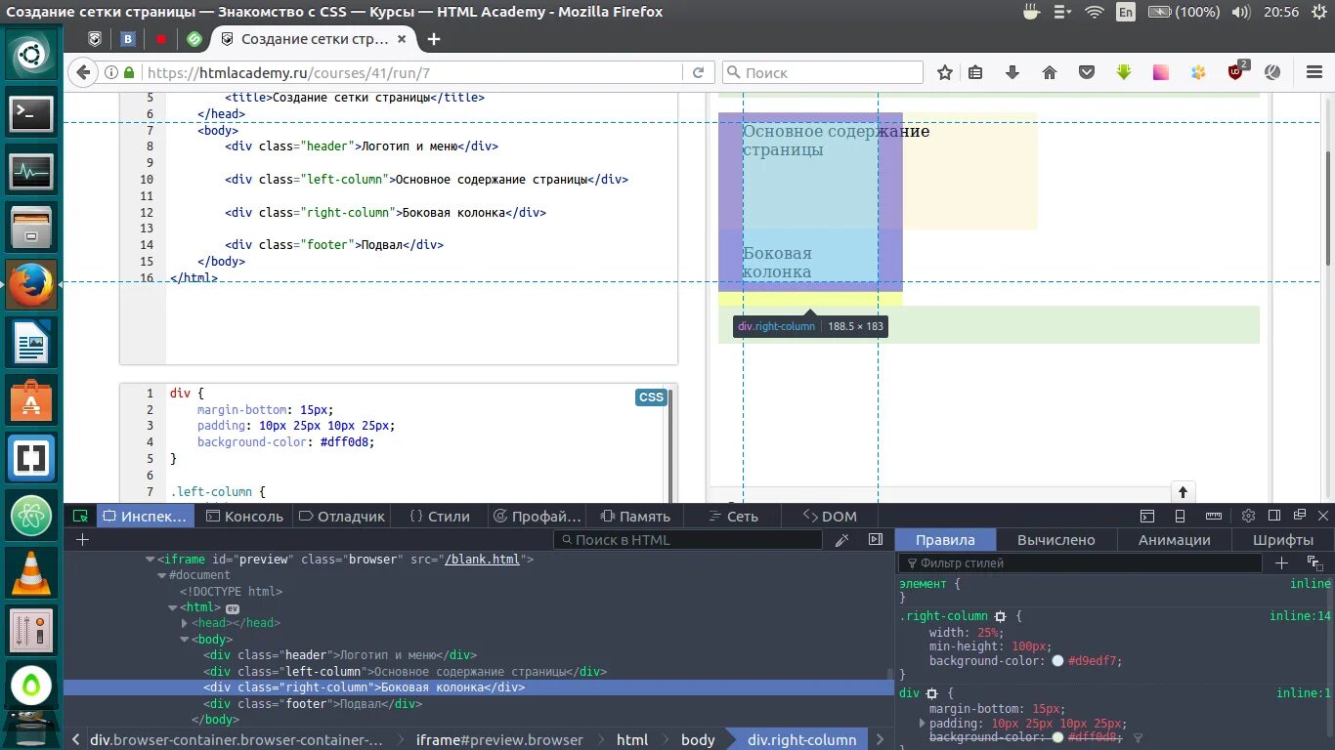Toggle responsive design mode icon
The image size is (1335, 750).
click(1180, 516)
